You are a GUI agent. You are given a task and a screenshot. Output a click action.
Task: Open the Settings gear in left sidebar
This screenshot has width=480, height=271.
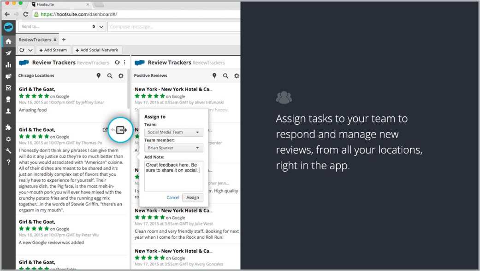pos(8,139)
